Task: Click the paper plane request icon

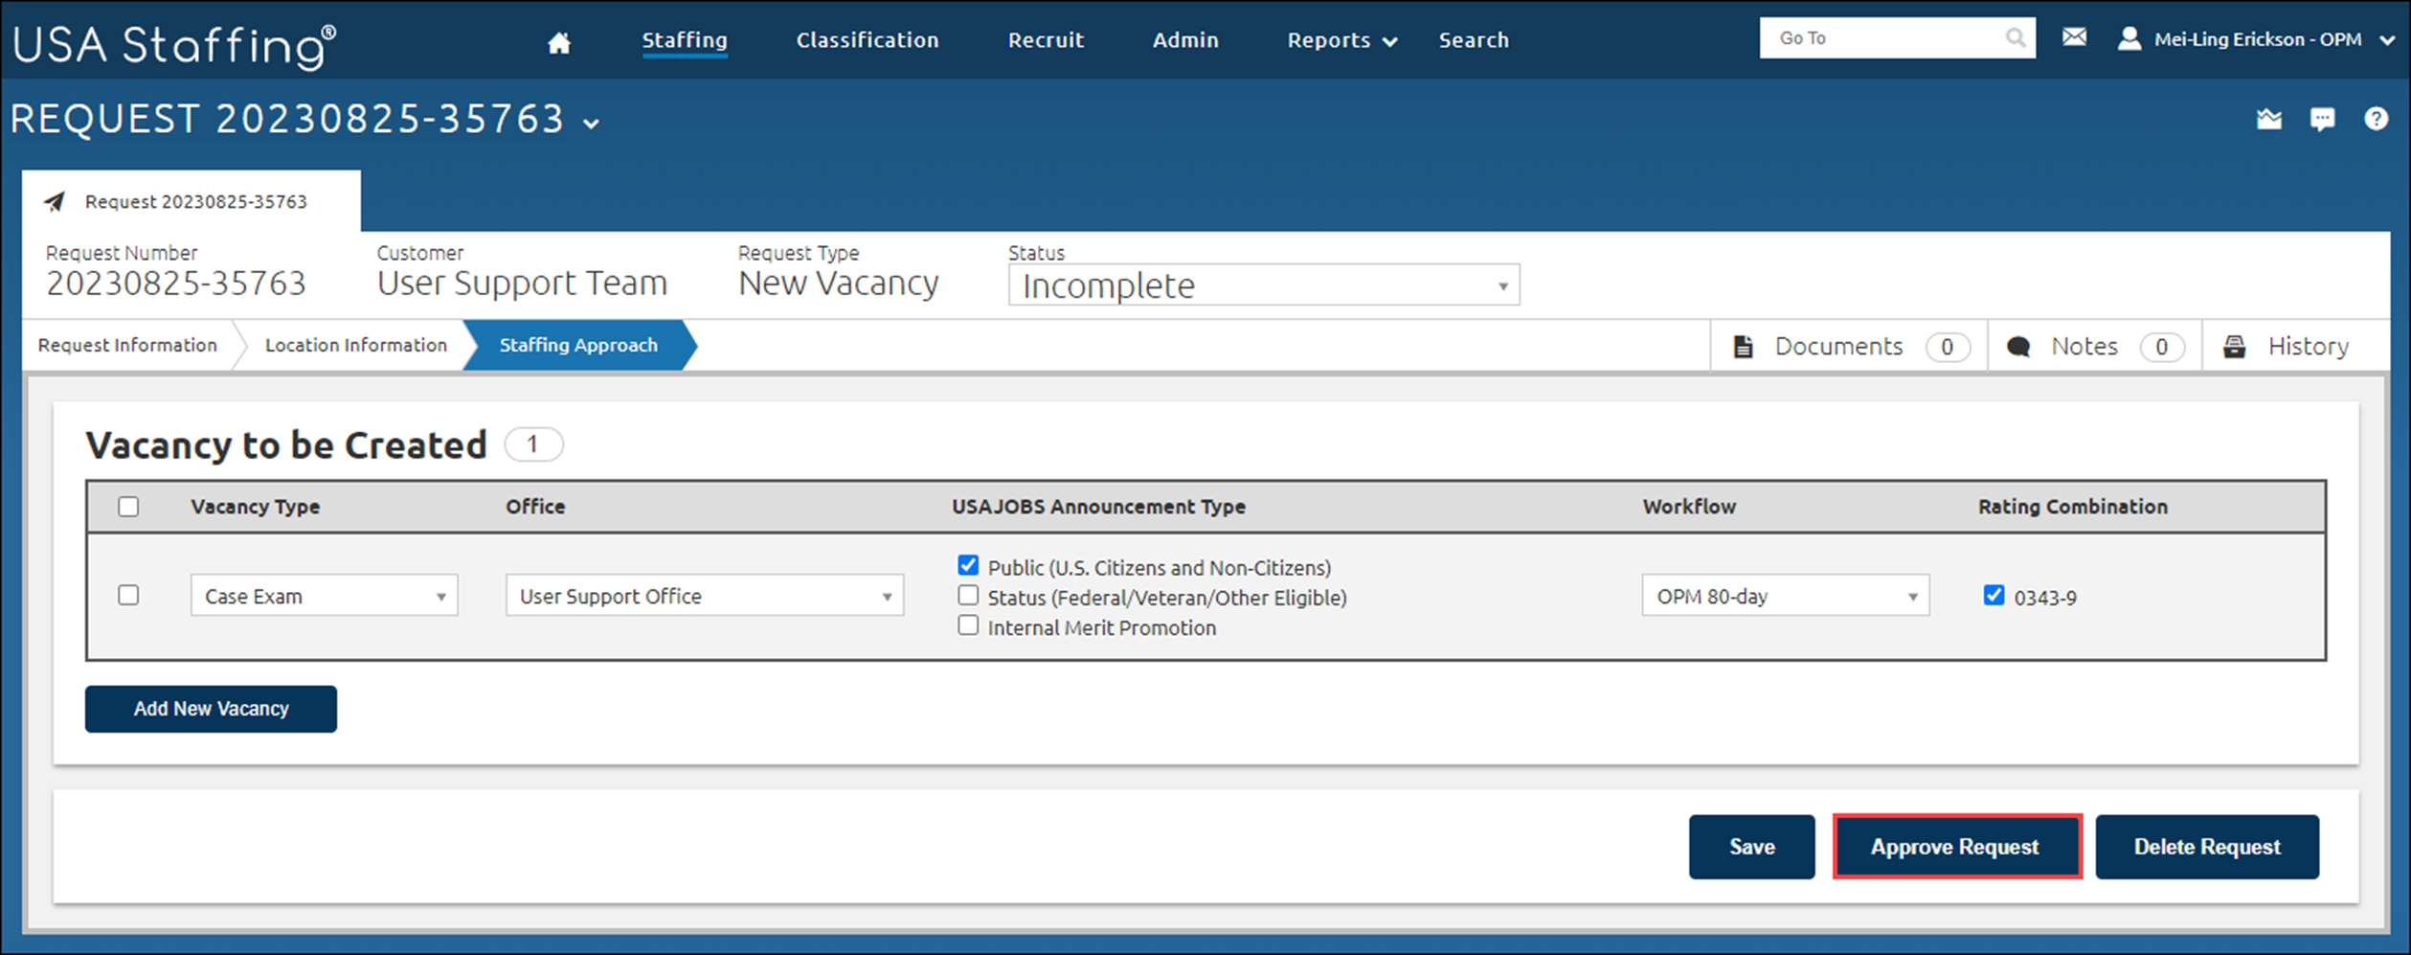Action: 55,201
